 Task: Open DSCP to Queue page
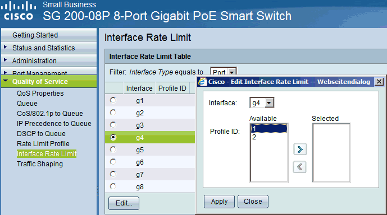[41, 134]
